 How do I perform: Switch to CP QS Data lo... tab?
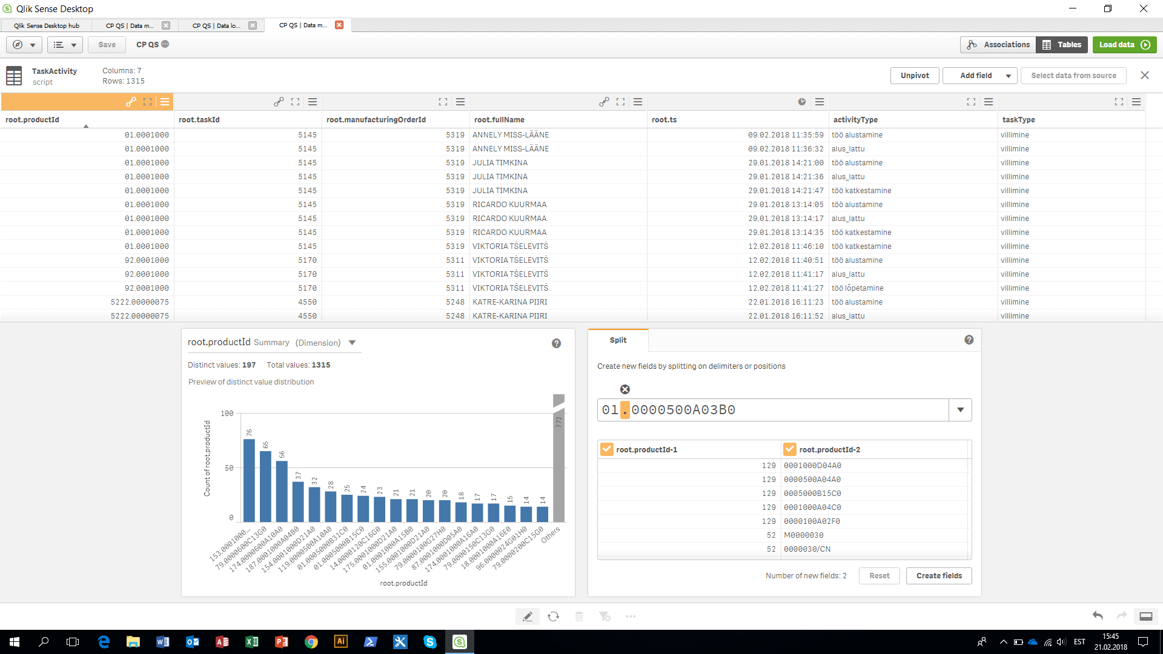(216, 25)
